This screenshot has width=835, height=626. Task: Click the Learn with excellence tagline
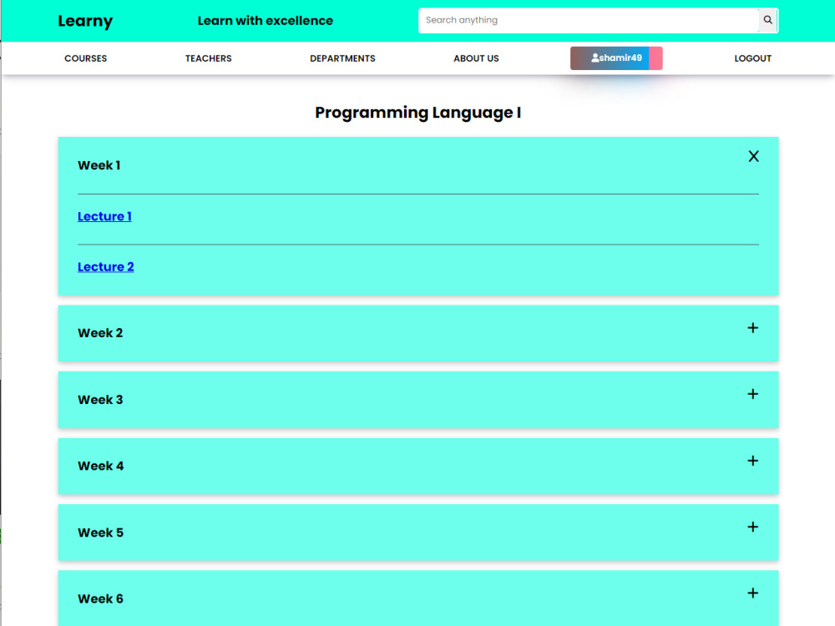(266, 21)
